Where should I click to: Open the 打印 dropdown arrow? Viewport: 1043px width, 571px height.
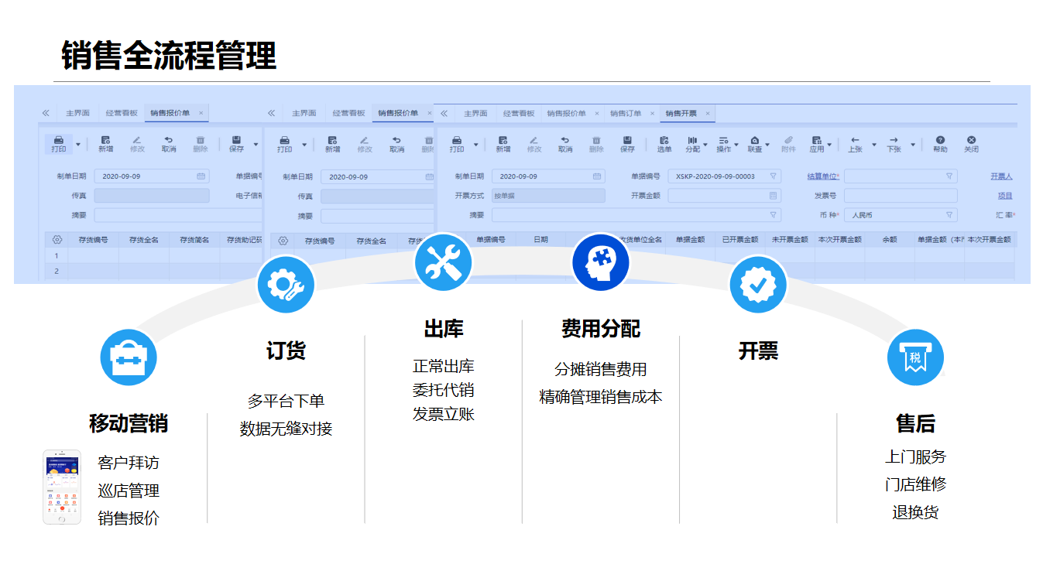(x=475, y=145)
